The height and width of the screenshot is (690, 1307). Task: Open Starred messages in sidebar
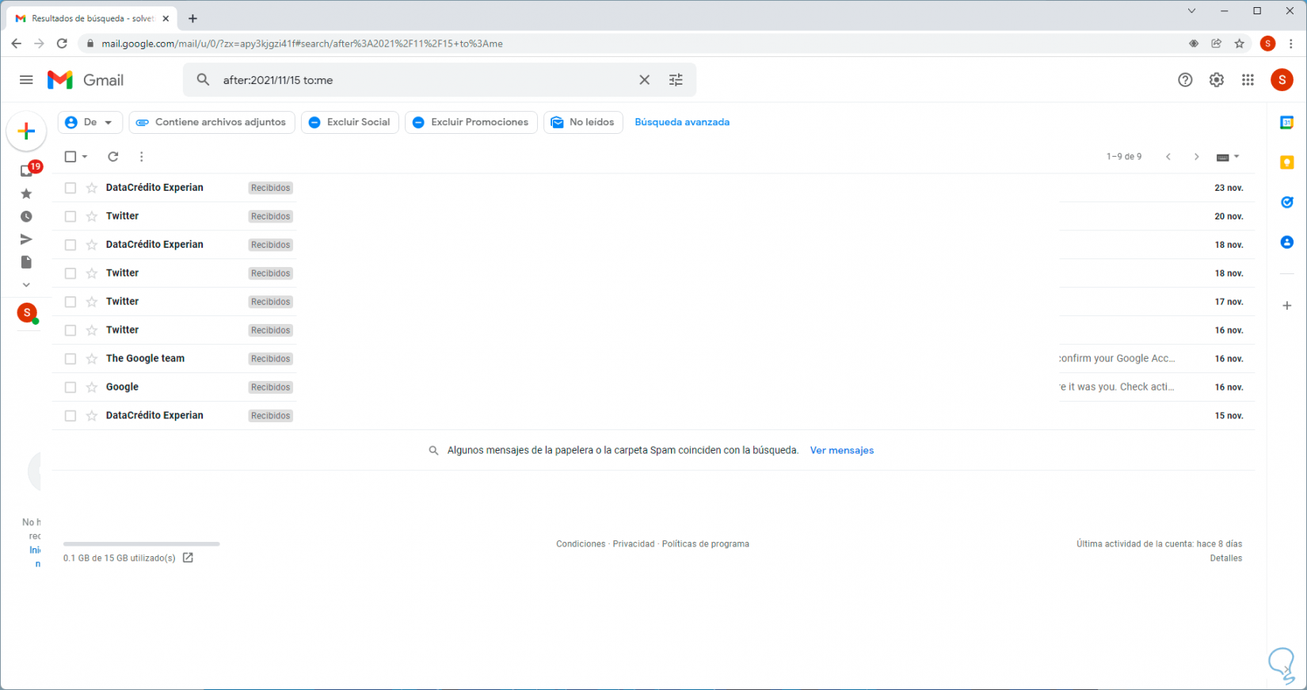point(26,194)
